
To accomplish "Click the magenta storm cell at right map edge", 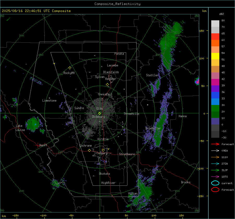I will tap(197, 81).
